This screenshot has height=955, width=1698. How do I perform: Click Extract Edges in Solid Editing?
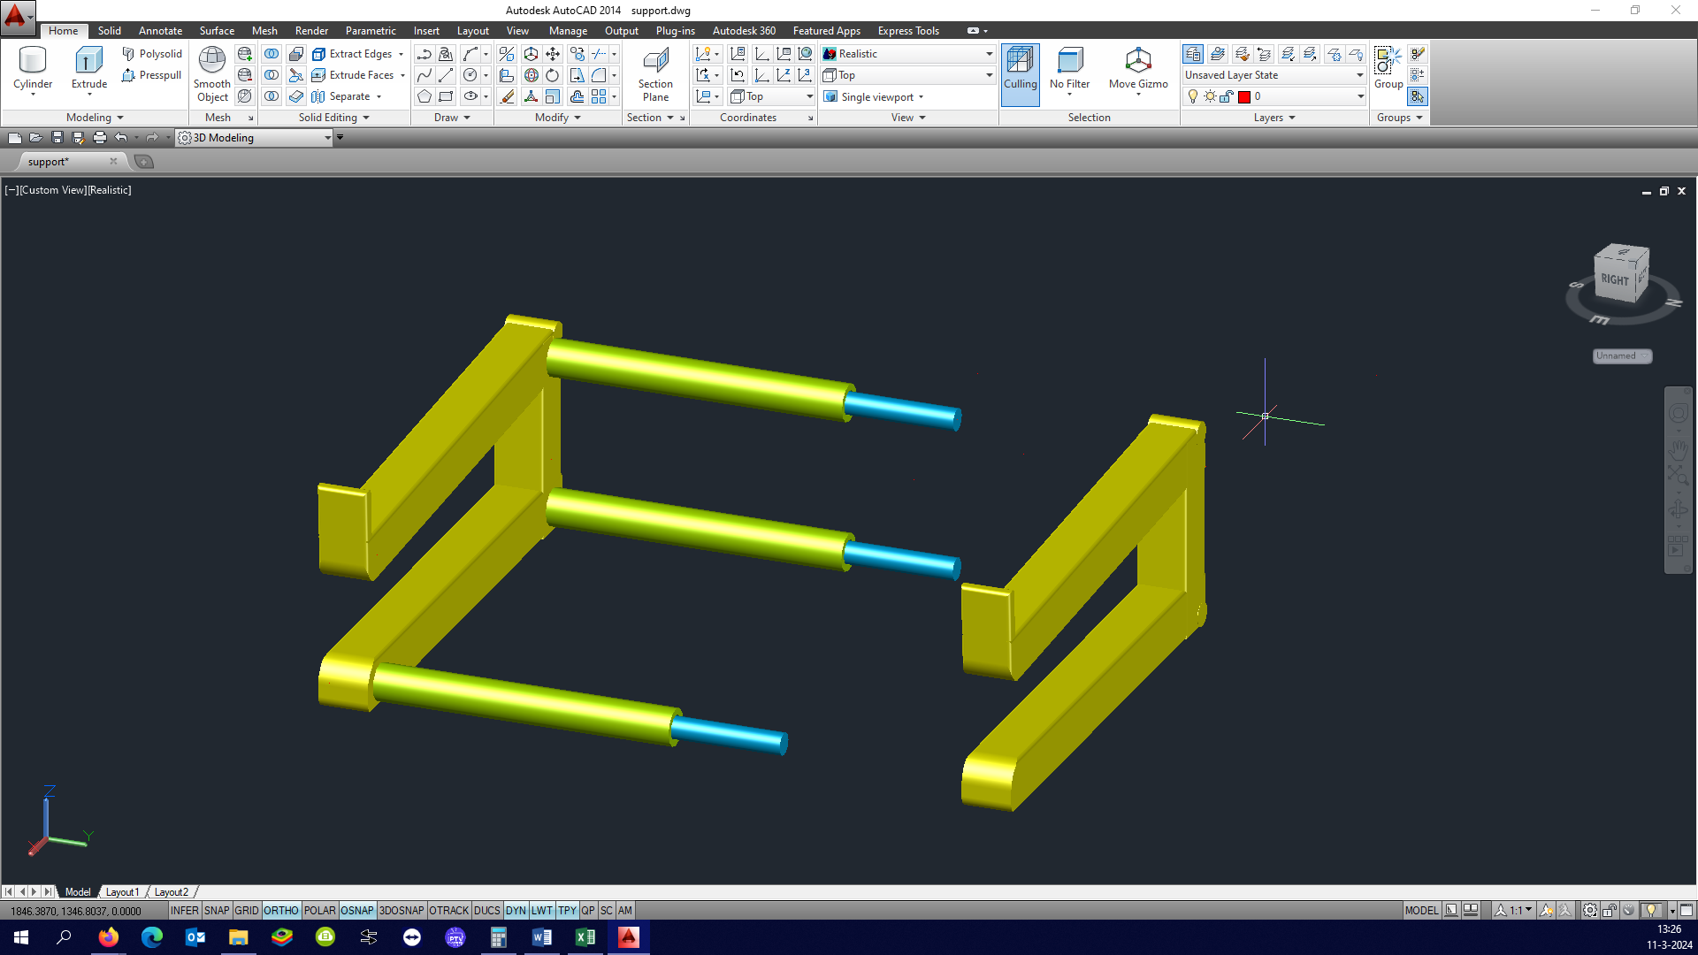pos(352,54)
